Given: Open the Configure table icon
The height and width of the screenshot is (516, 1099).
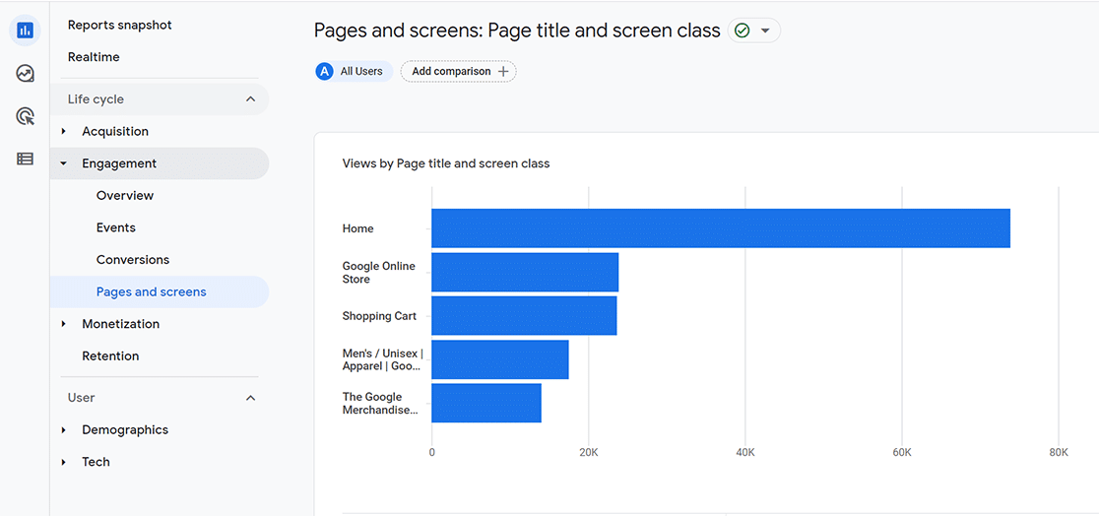Looking at the screenshot, I should coord(26,160).
